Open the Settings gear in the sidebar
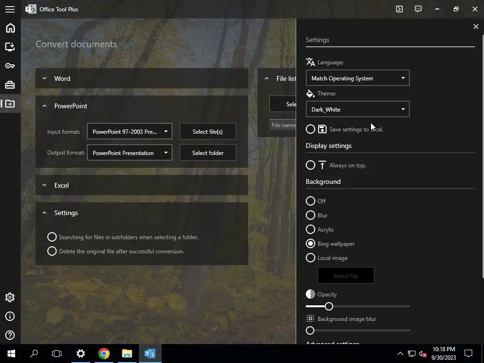Image resolution: width=484 pixels, height=363 pixels. pos(10,297)
